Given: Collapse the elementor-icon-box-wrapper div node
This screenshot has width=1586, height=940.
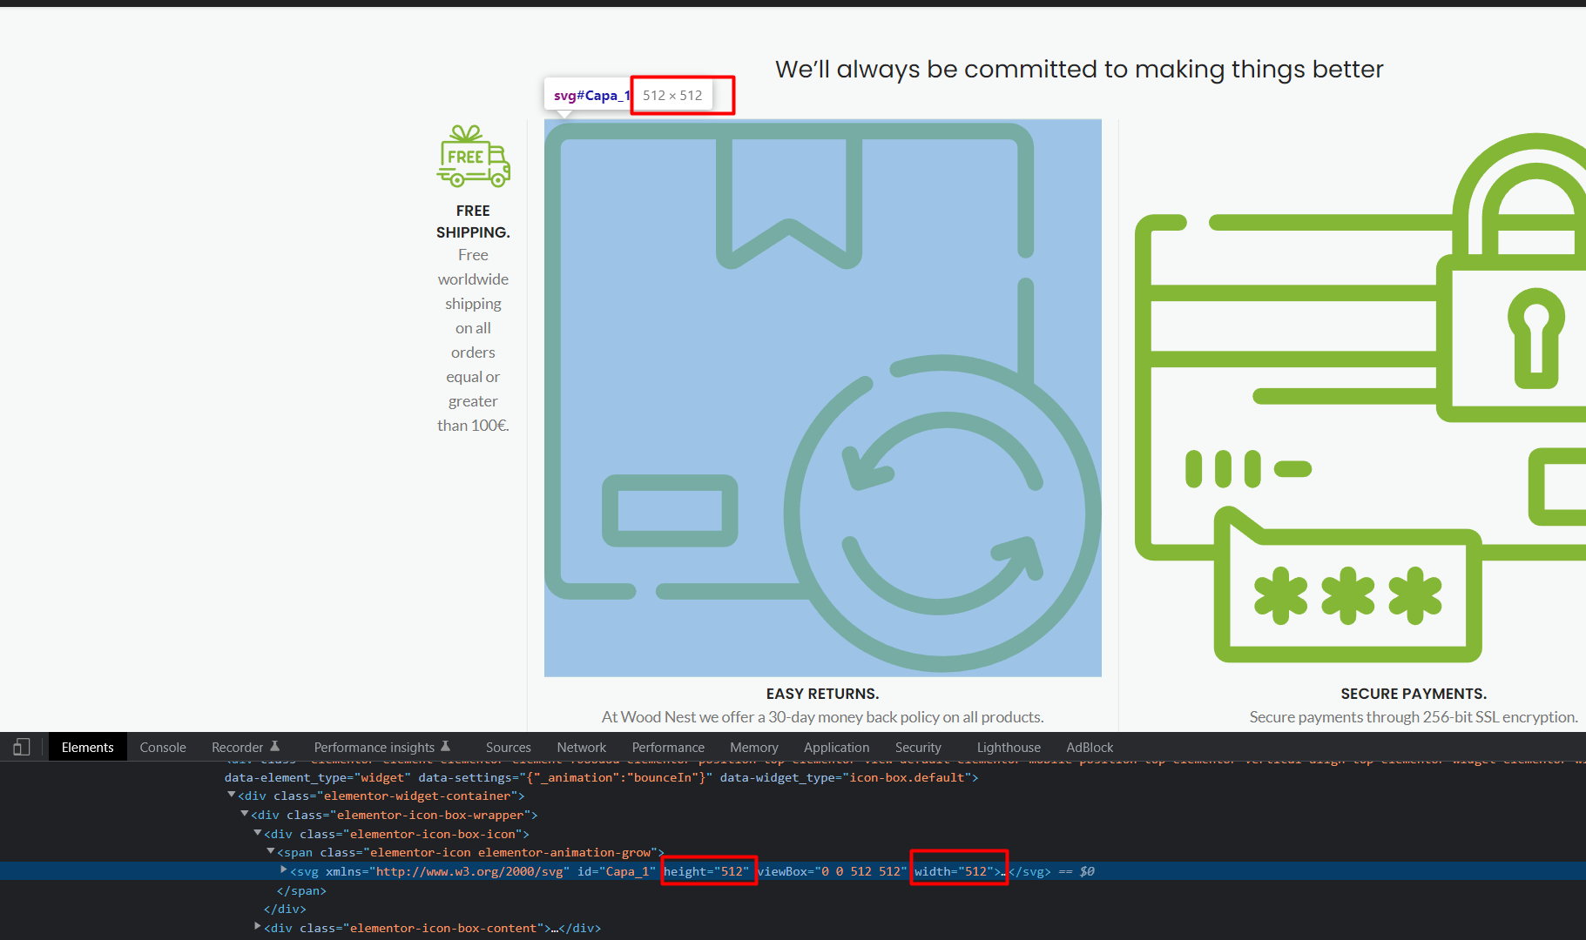Looking at the screenshot, I should point(245,814).
